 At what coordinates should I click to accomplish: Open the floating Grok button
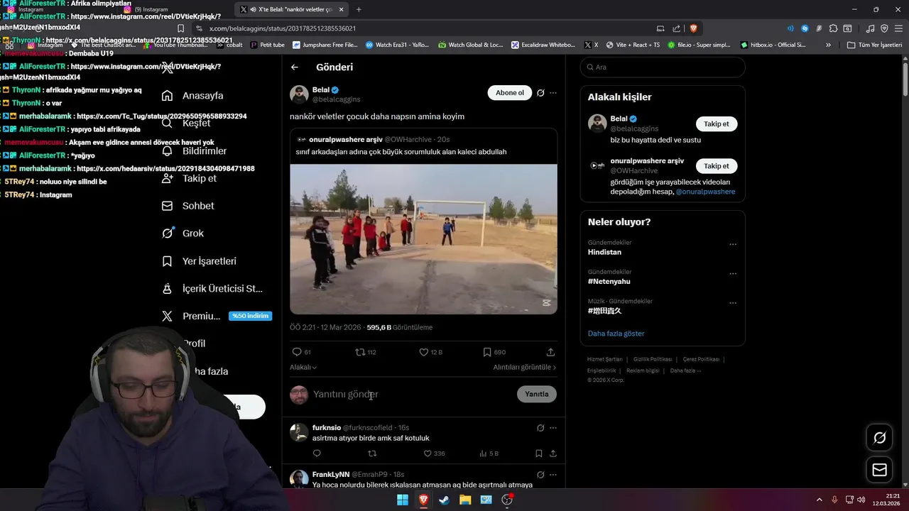click(x=879, y=438)
